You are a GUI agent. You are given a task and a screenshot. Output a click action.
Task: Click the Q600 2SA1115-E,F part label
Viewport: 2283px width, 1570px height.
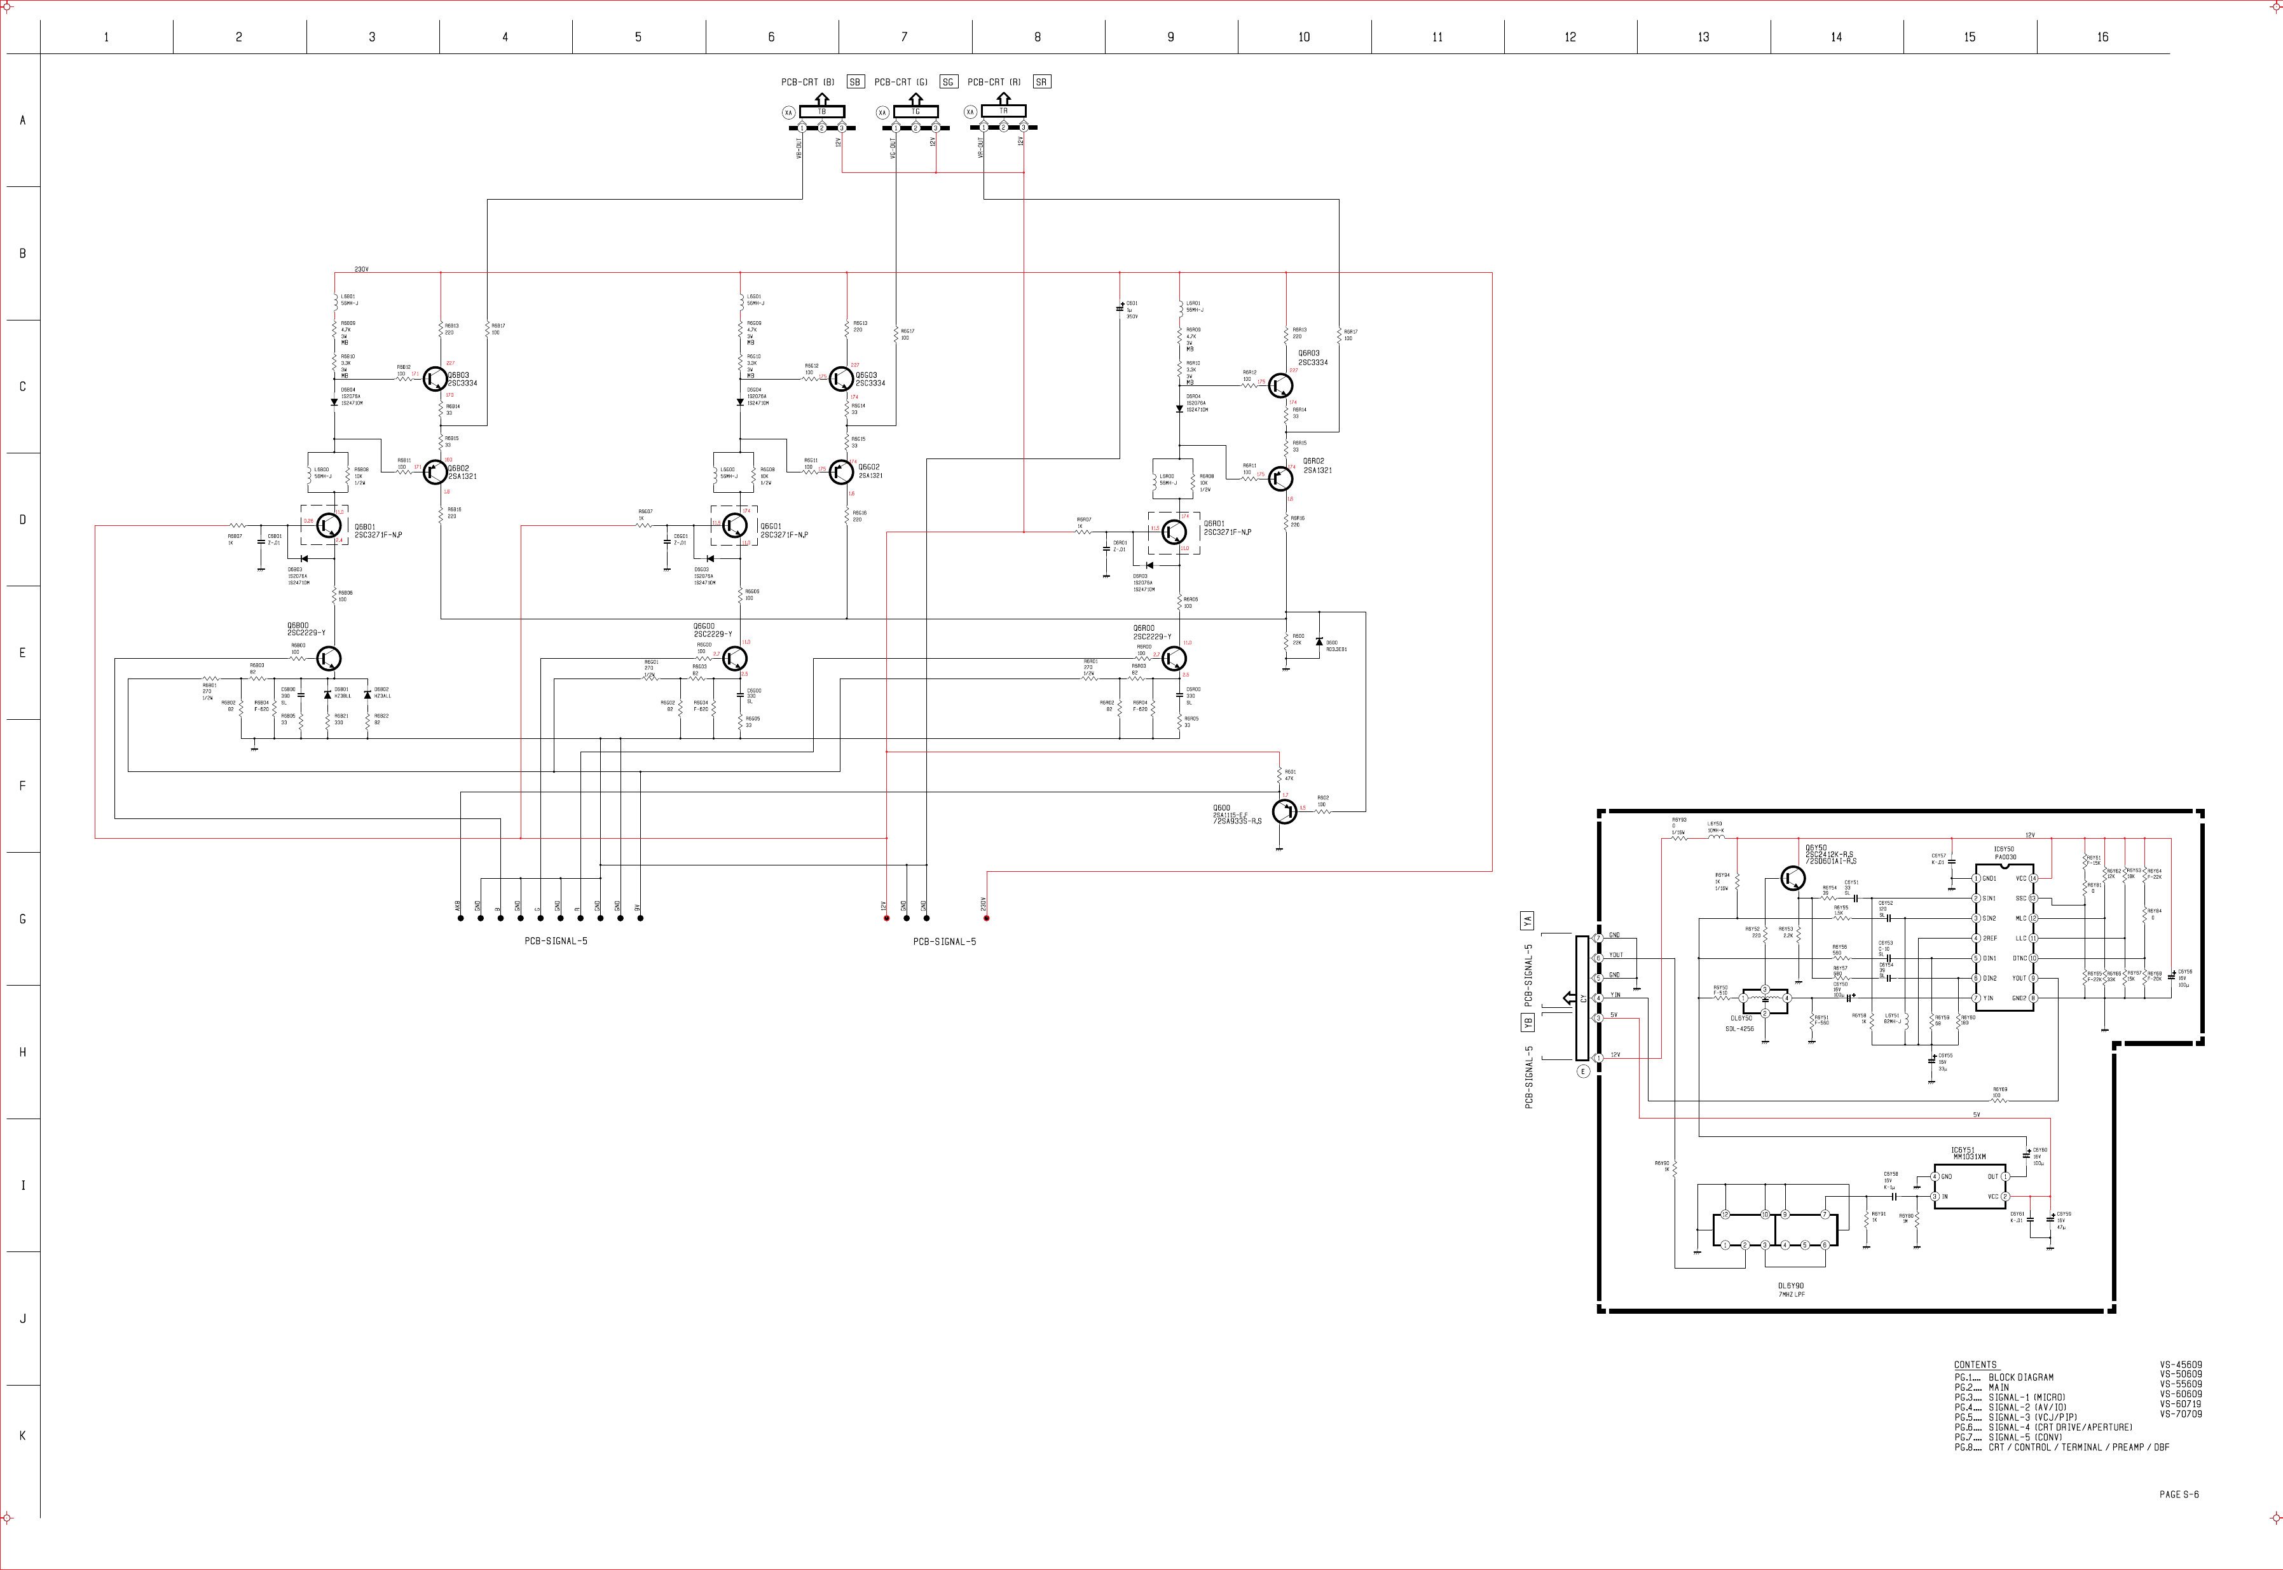1237,815
